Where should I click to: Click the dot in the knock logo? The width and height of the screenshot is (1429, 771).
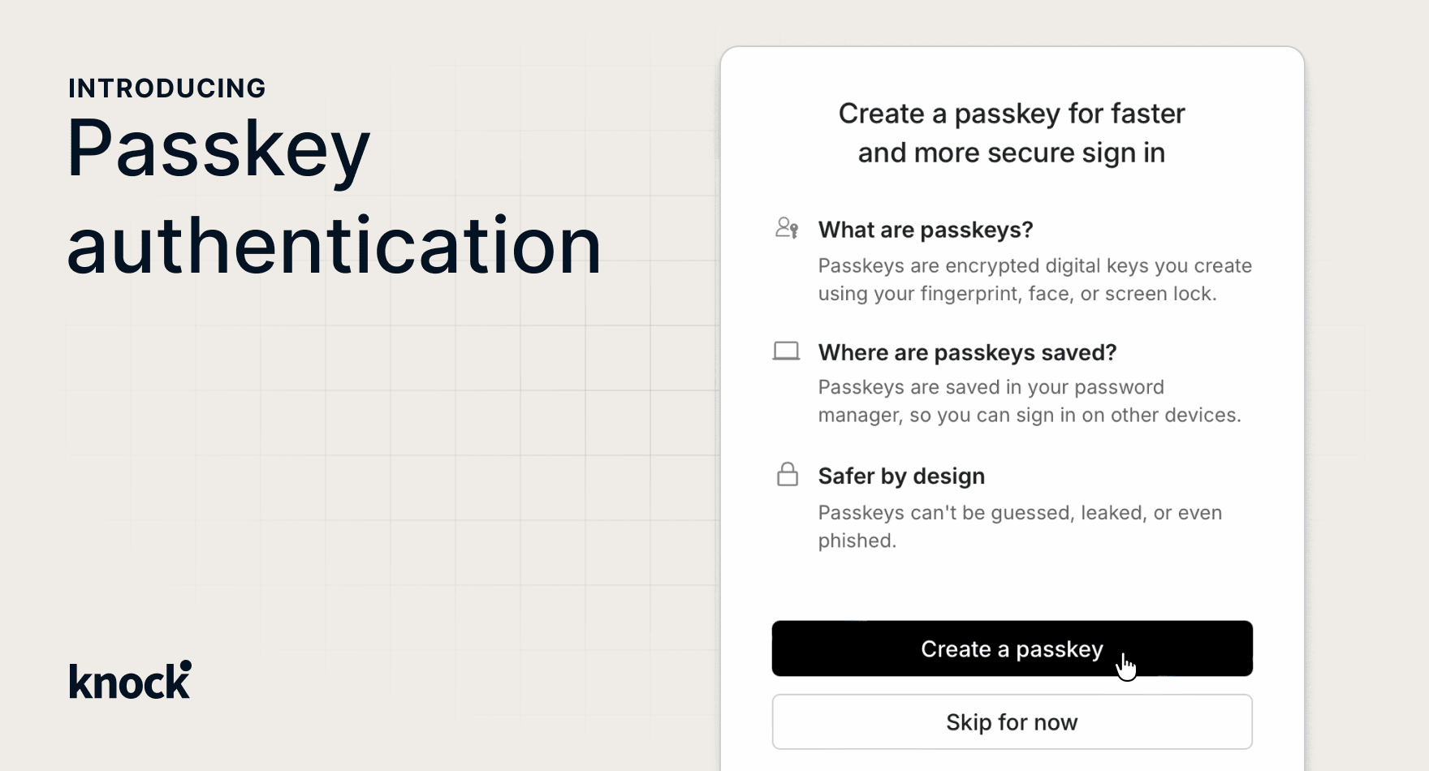pos(186,665)
